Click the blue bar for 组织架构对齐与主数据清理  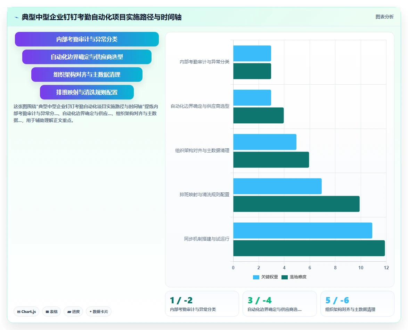265,142
